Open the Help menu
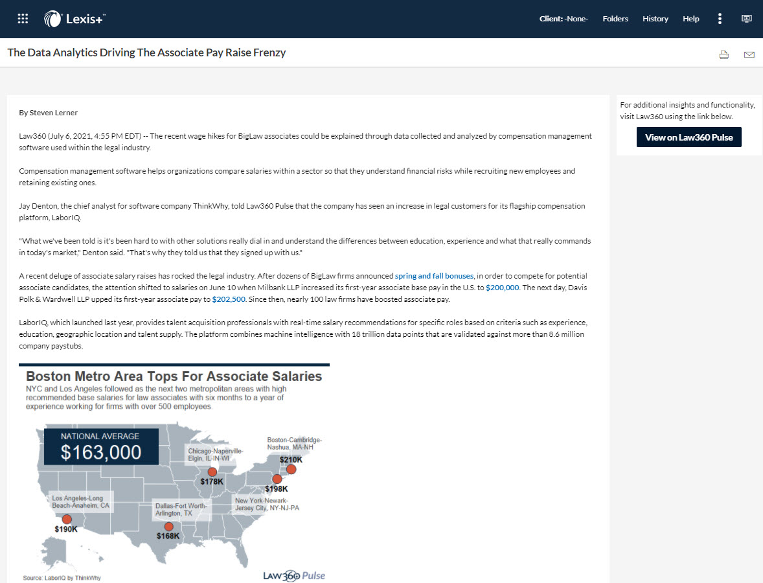763x583 pixels. point(690,19)
